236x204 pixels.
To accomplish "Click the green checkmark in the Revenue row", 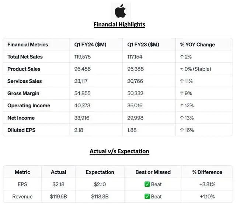I will click(147, 197).
